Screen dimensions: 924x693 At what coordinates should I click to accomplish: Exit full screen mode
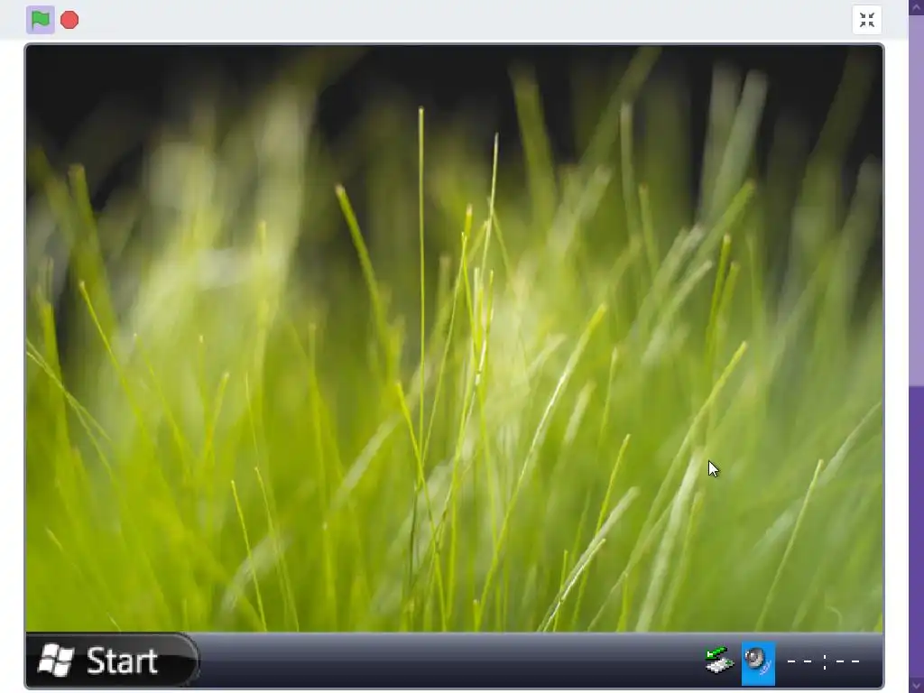(867, 20)
